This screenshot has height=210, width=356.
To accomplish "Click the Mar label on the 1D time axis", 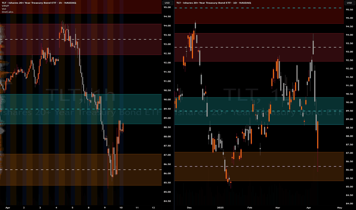I will (x=278, y=207).
